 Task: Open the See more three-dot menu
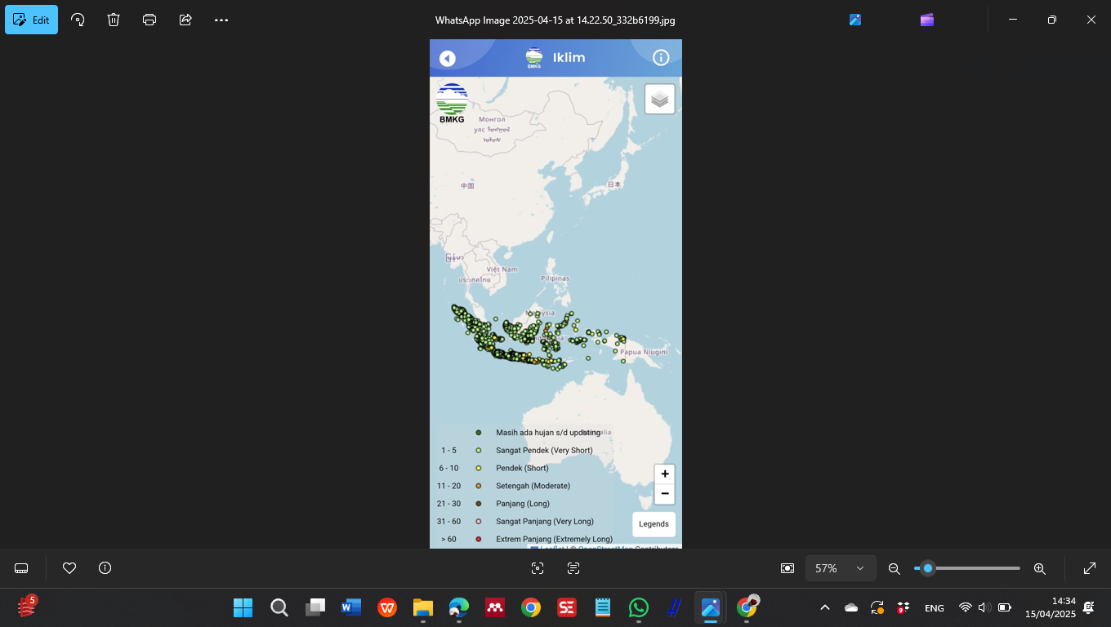221,20
